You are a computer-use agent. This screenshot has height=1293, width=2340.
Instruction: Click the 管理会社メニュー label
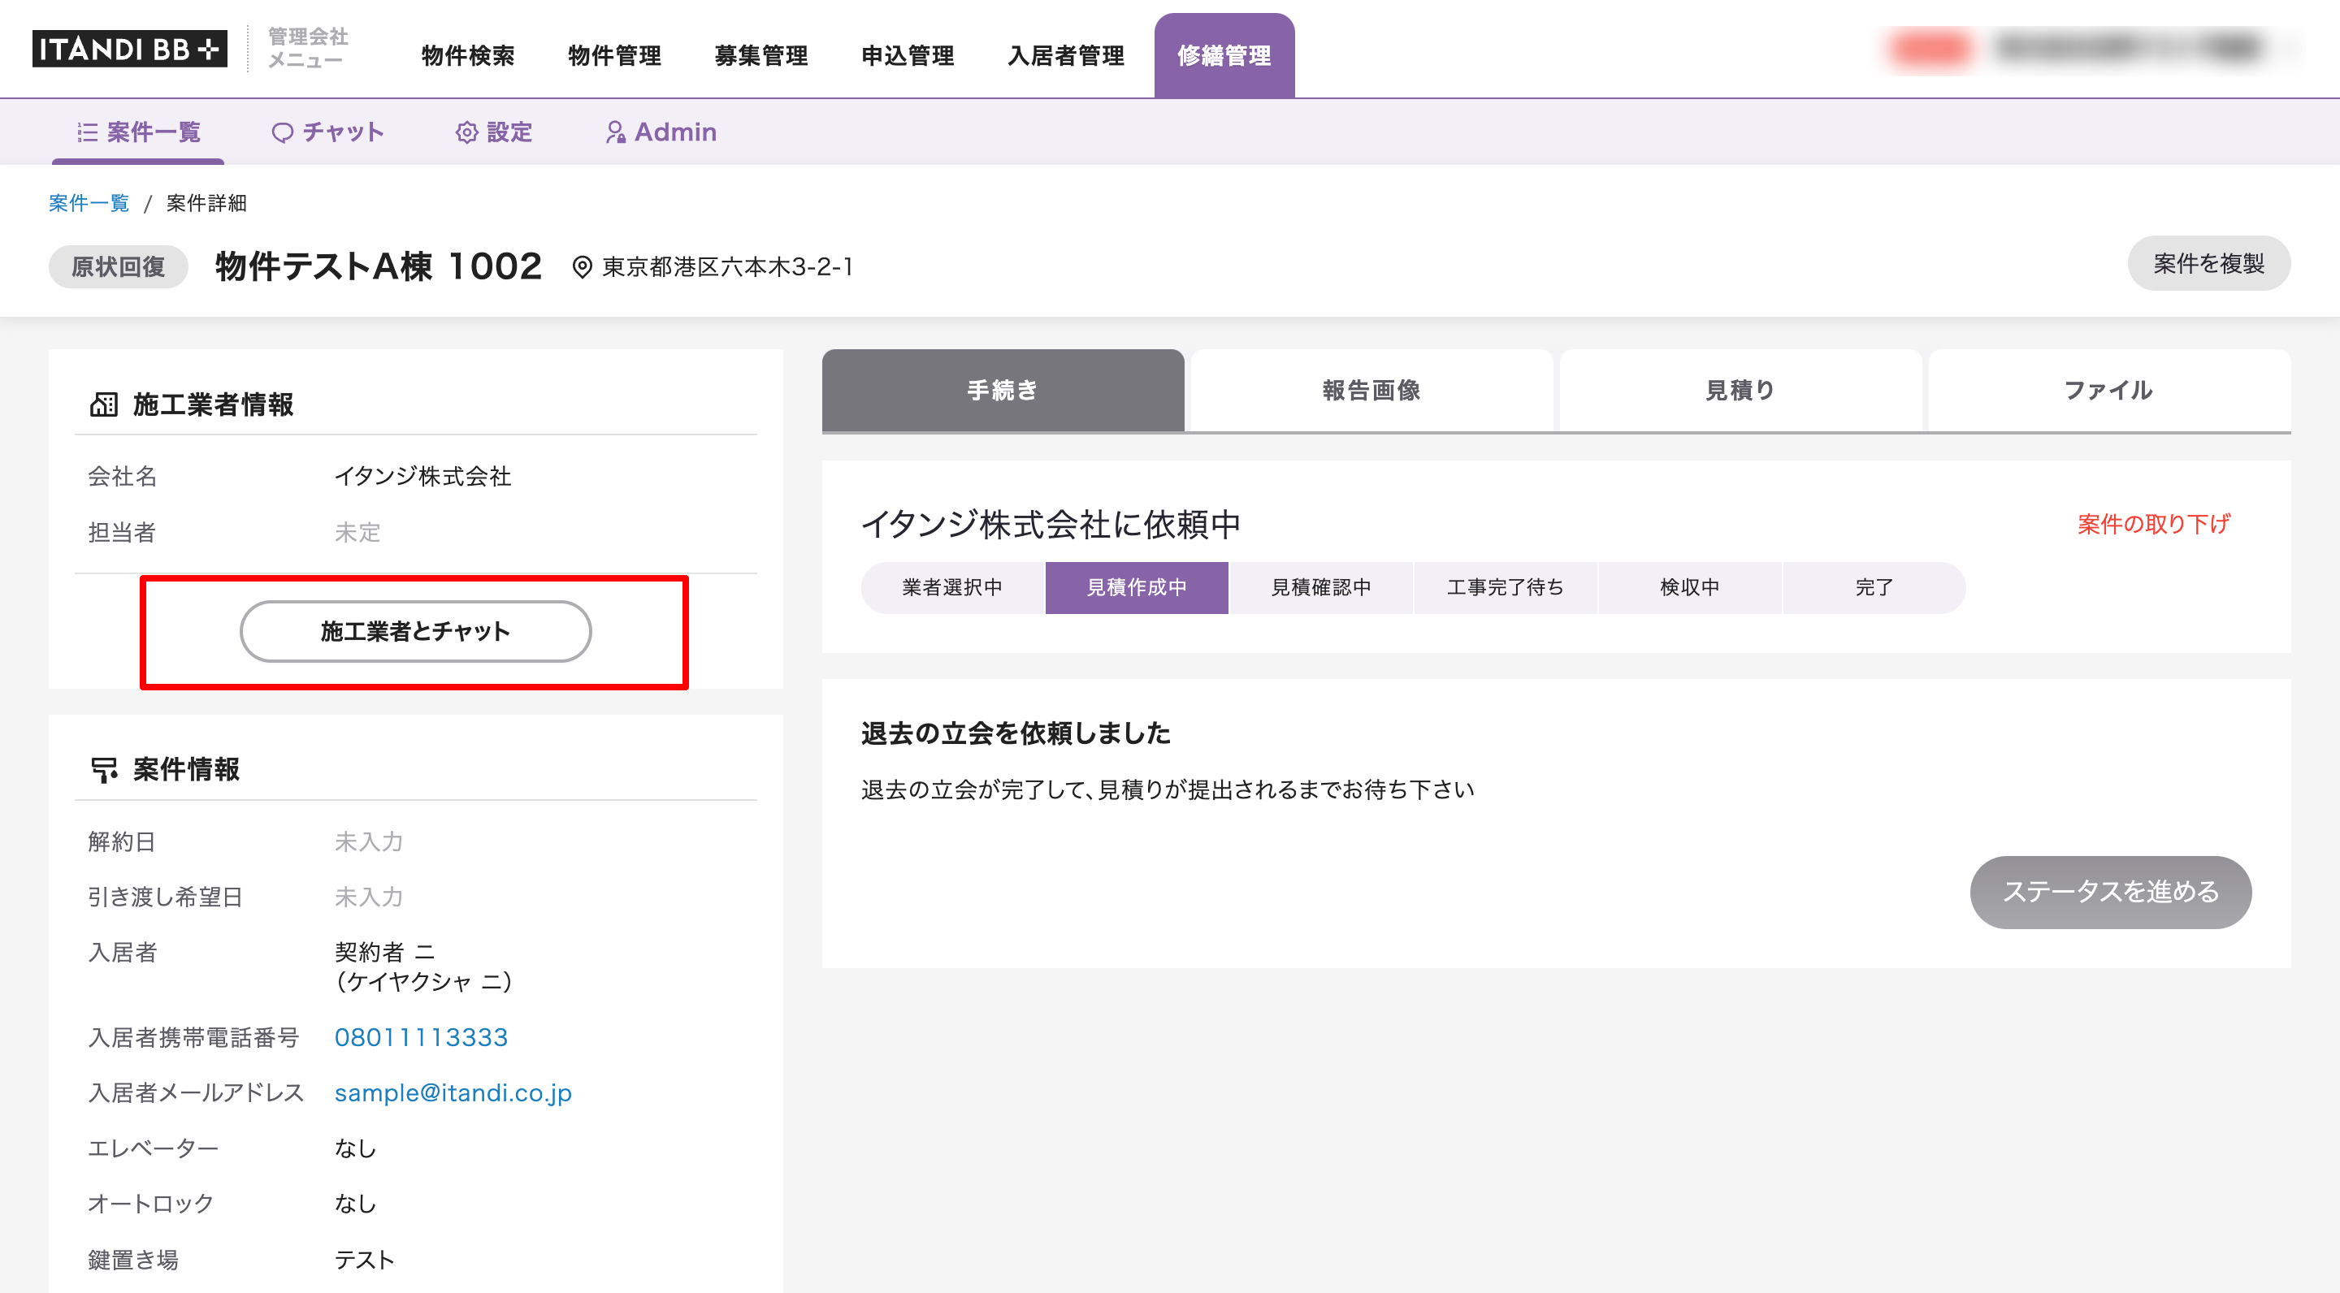coord(307,48)
